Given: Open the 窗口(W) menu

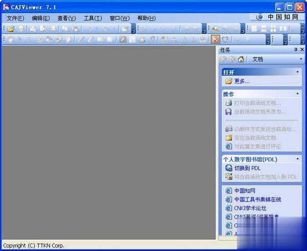Looking at the screenshot, I should tap(120, 18).
